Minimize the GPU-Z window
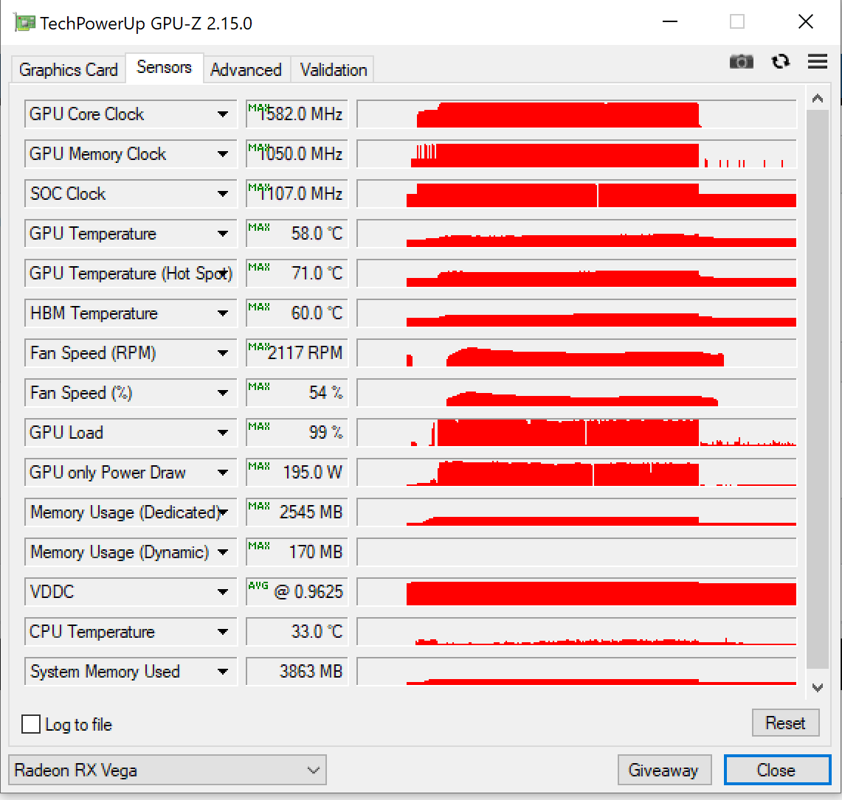This screenshot has width=842, height=800. point(669,22)
